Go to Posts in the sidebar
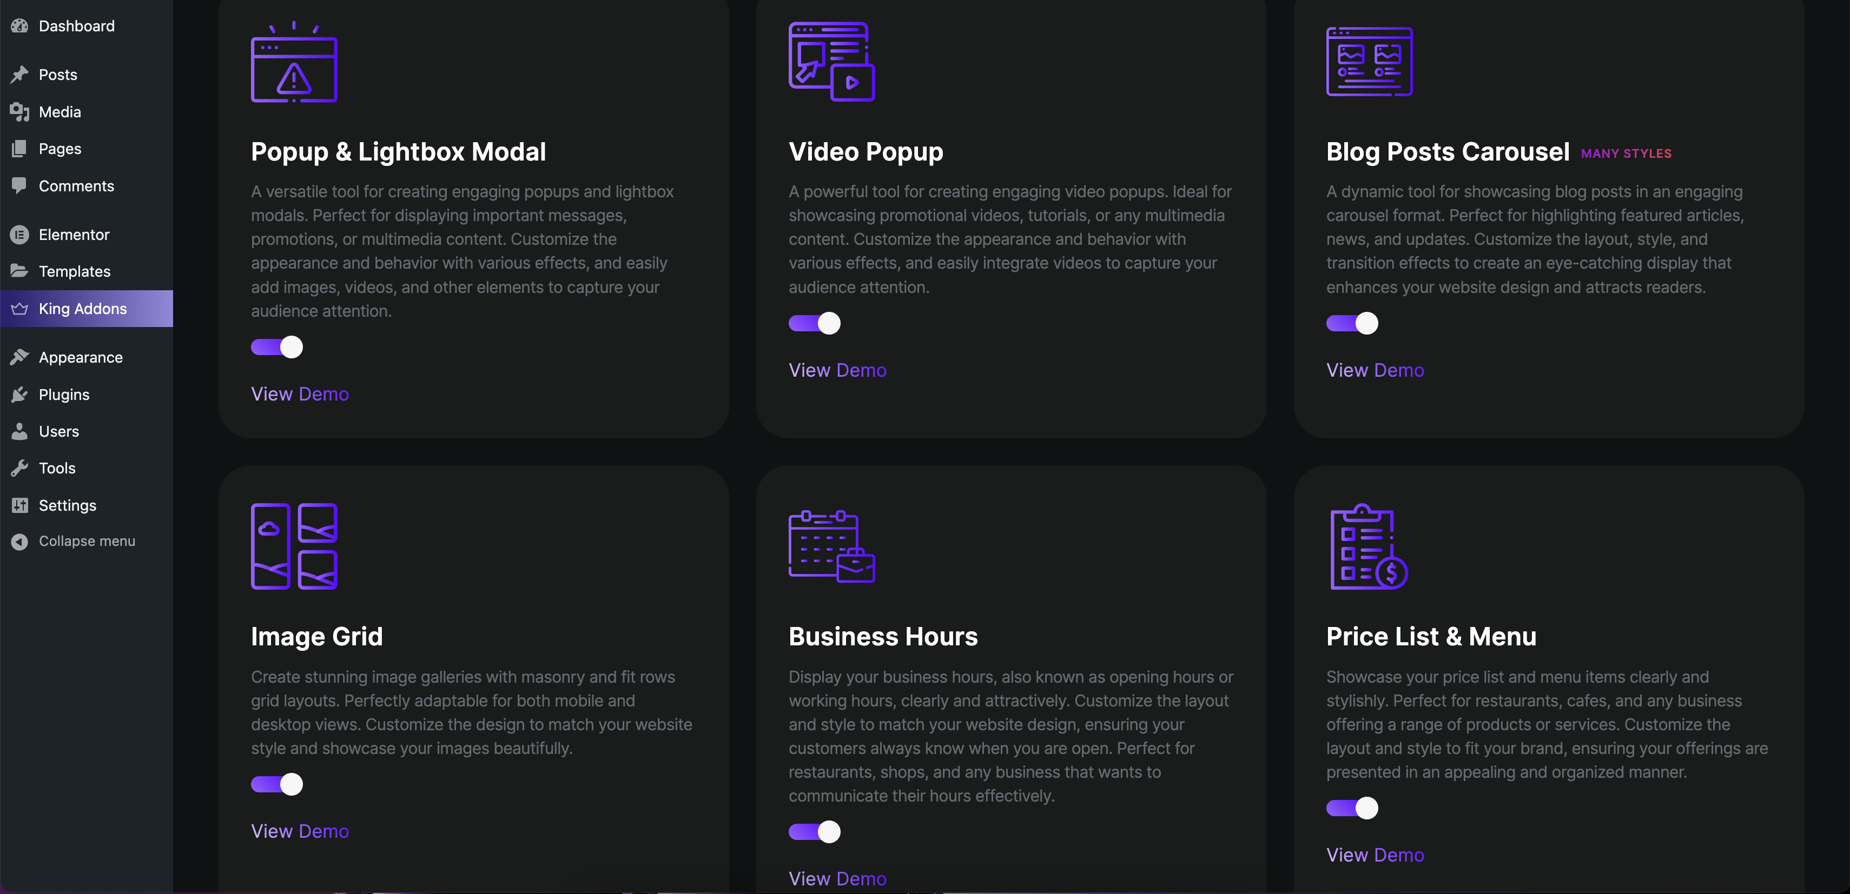This screenshot has height=894, width=1850. [x=86, y=75]
